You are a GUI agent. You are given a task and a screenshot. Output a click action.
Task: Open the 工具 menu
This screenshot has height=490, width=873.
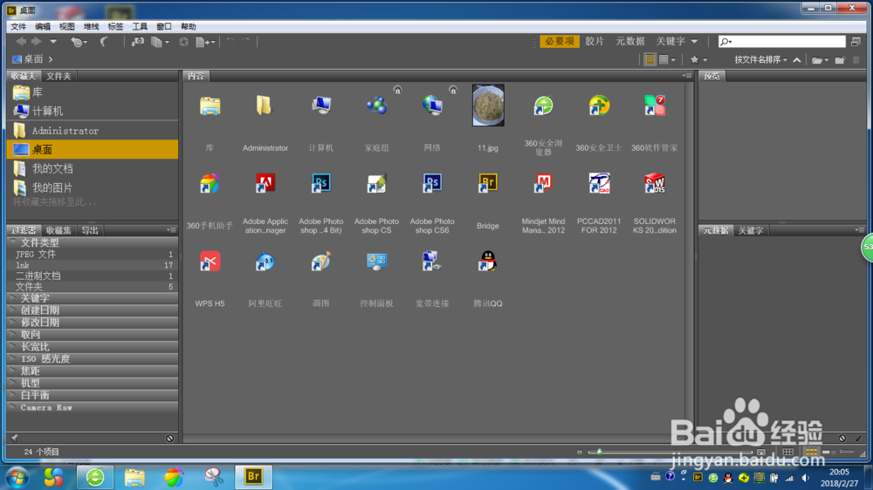(x=140, y=26)
